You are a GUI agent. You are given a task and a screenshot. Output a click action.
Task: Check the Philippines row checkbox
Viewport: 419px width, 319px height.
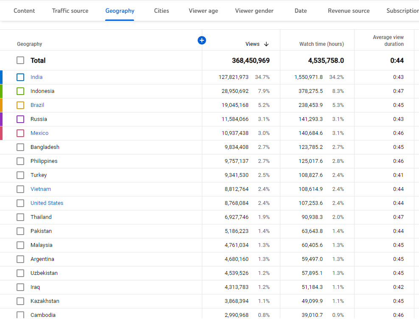[20, 161]
